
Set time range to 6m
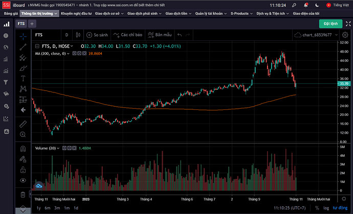(47, 208)
